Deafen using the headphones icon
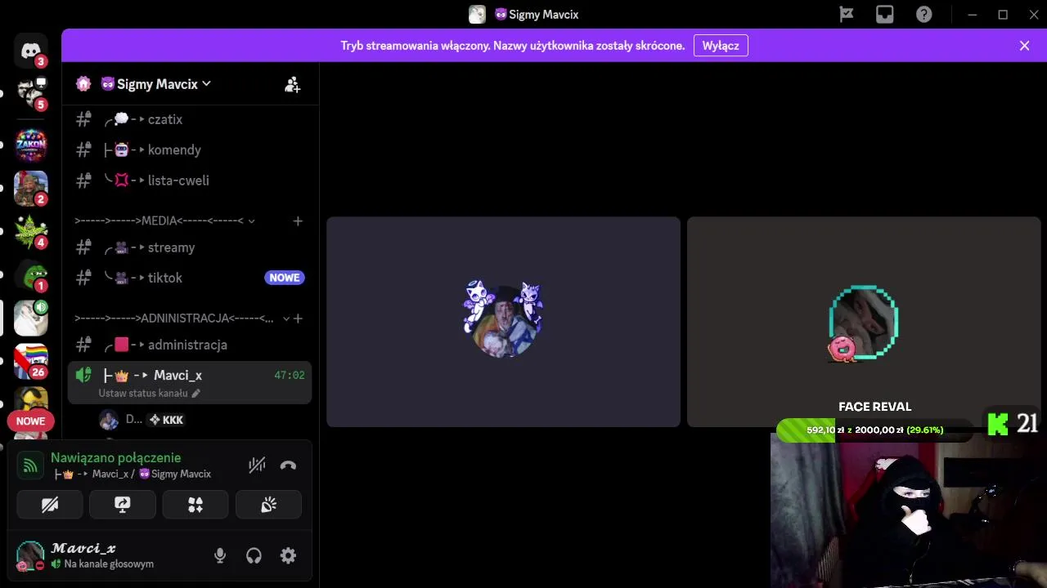 click(254, 556)
